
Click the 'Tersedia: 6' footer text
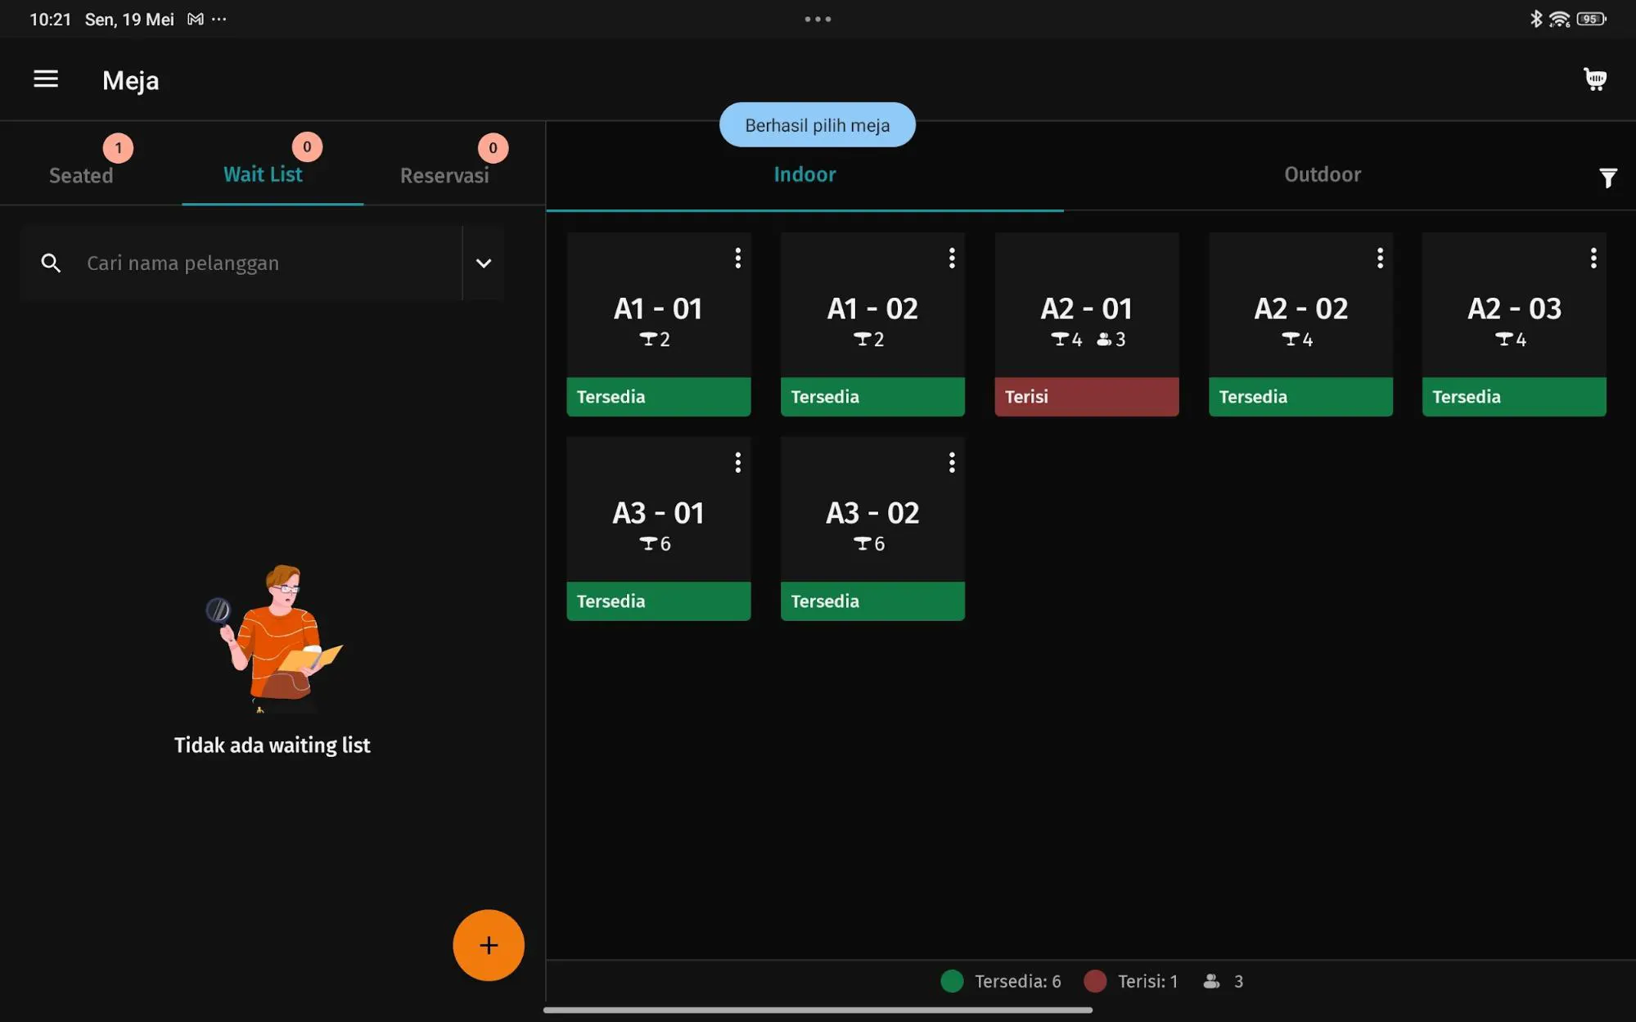[1017, 981]
